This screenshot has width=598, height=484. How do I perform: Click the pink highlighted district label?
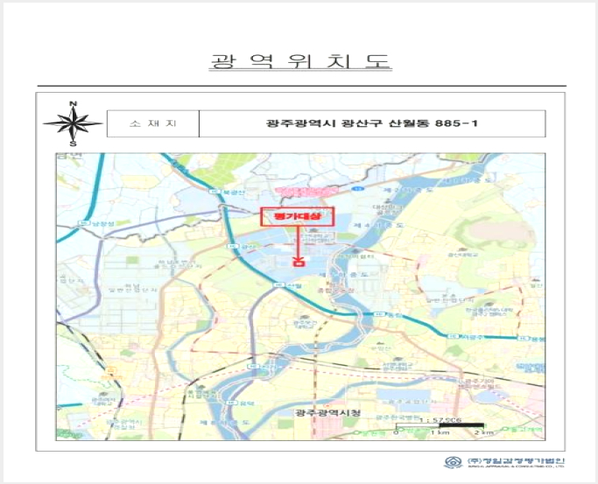click(x=307, y=192)
